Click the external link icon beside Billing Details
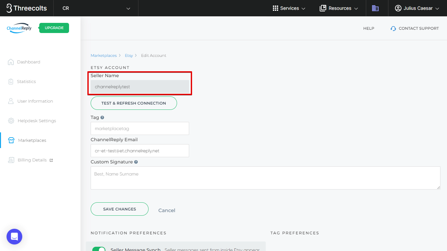This screenshot has height=251, width=447. (x=51, y=160)
